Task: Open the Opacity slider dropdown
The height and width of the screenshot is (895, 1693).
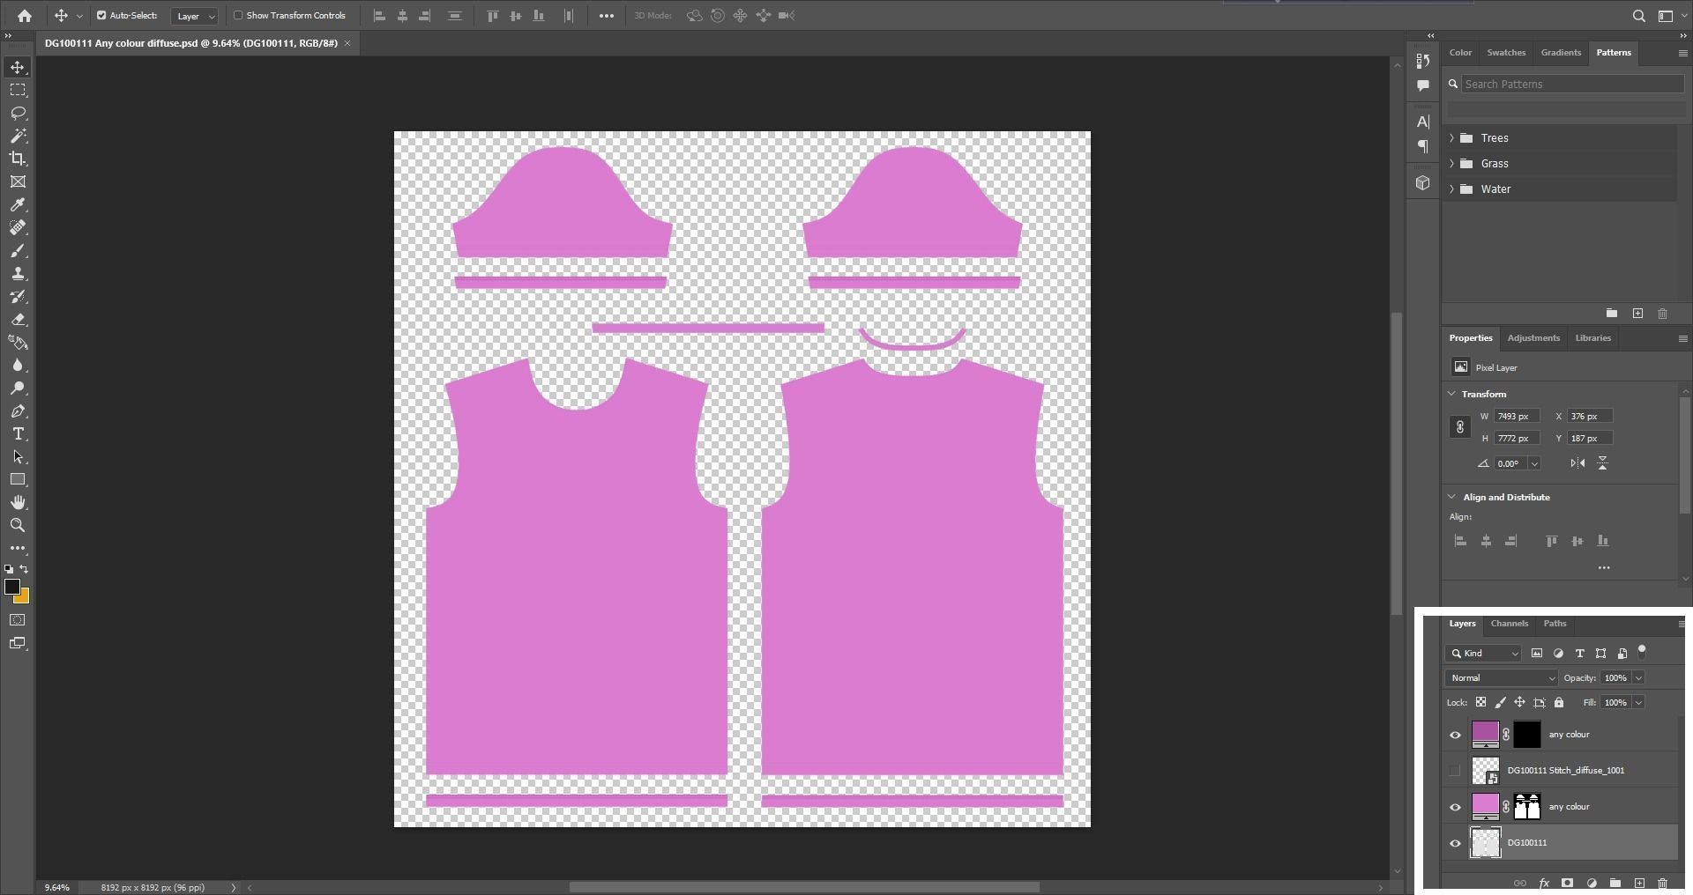Action: click(1639, 678)
